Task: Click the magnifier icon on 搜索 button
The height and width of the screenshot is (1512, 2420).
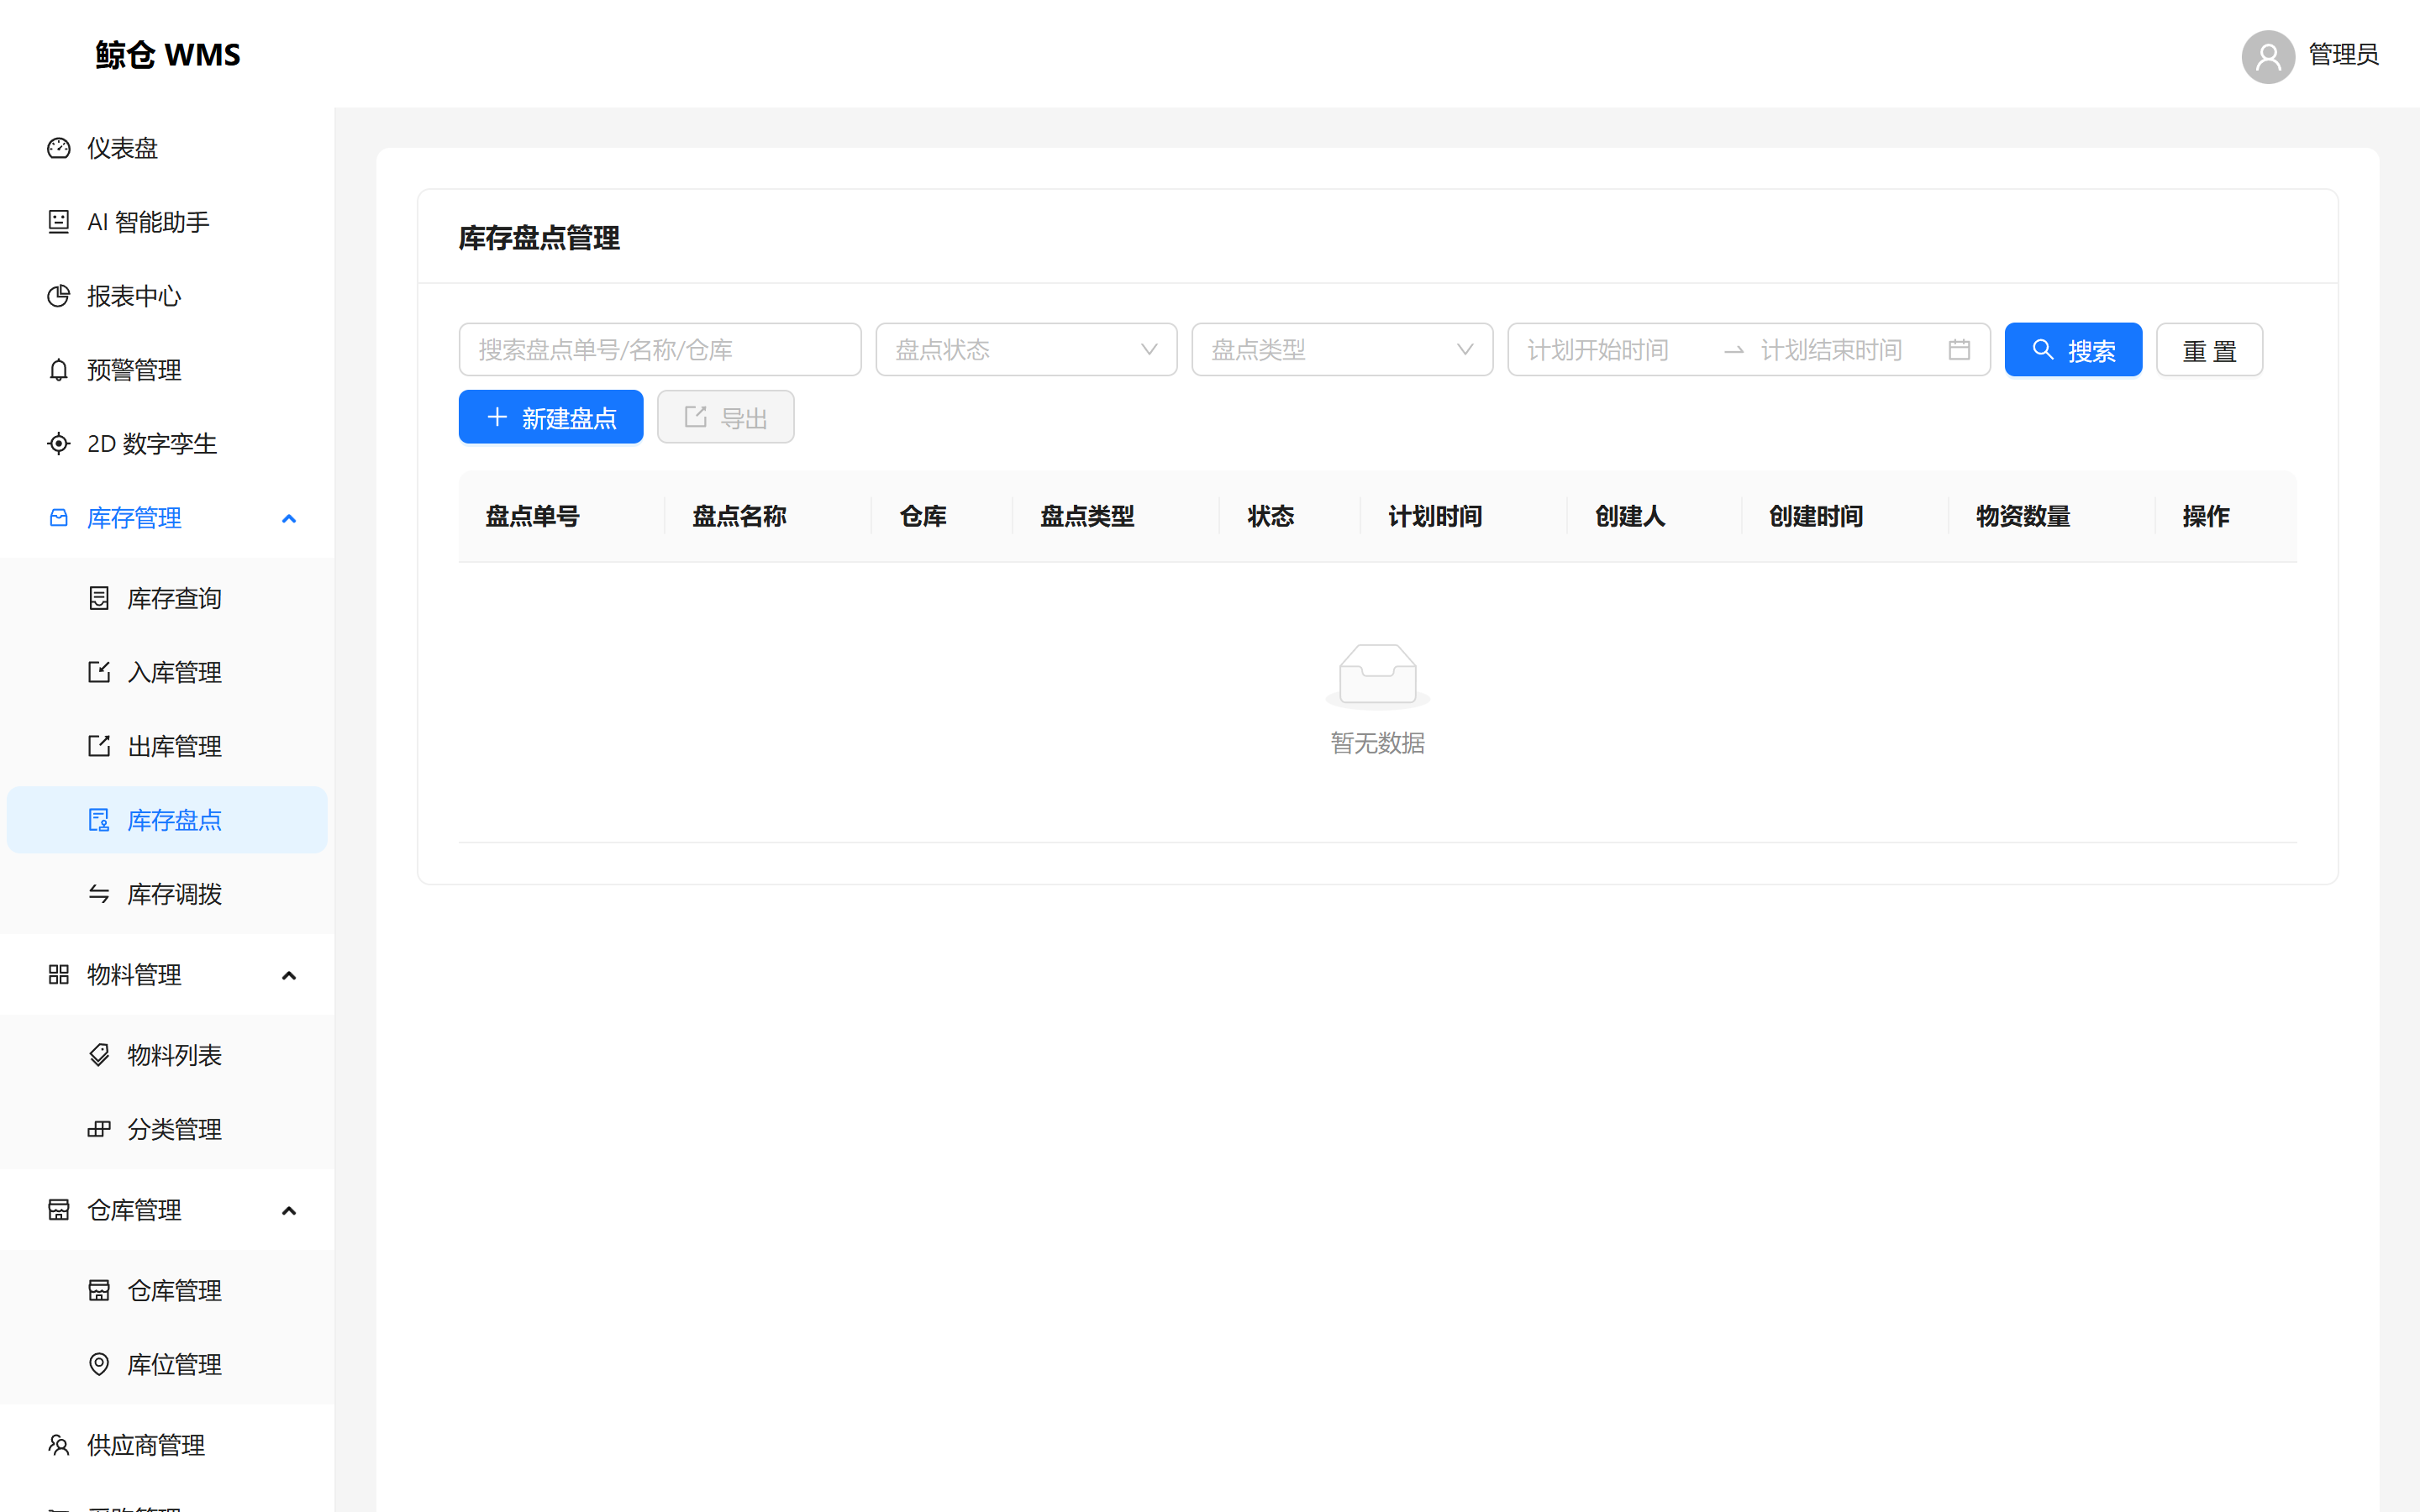Action: [2043, 350]
